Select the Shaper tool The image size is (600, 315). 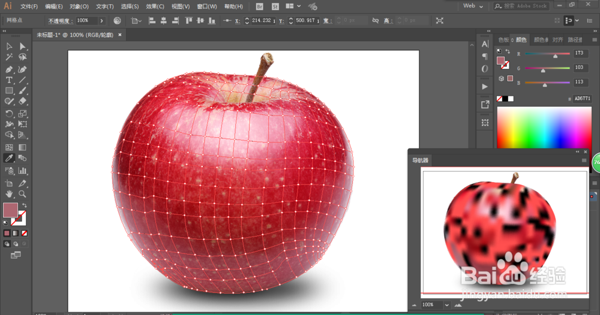point(9,102)
